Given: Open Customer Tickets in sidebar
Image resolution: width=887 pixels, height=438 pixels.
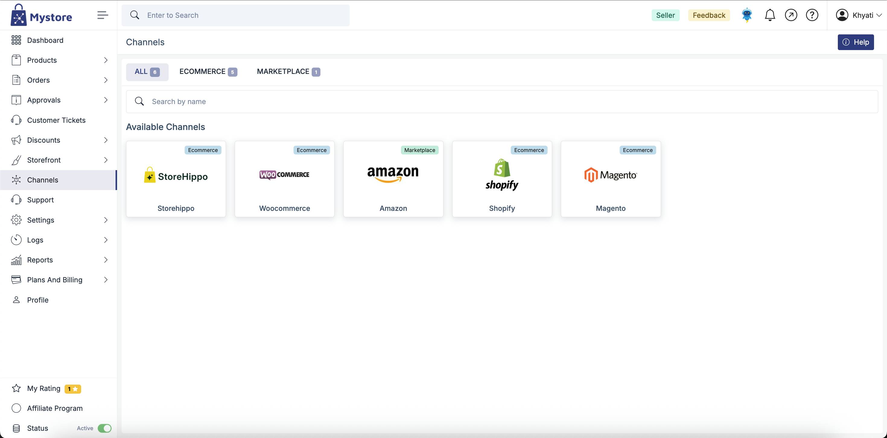Looking at the screenshot, I should [x=56, y=120].
